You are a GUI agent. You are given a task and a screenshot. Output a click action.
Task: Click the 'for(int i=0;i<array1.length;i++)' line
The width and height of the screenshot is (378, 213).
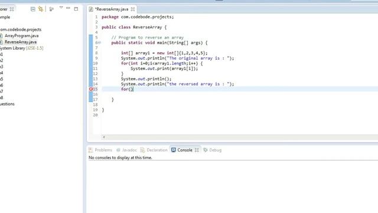point(162,63)
